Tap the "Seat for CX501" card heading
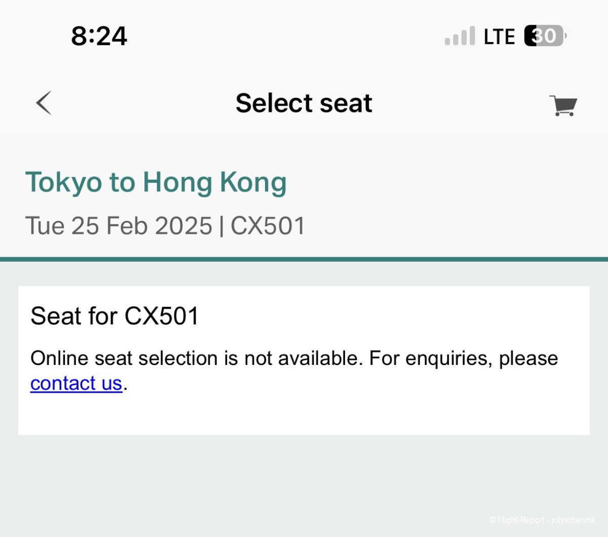Screen dimensions: 608x537 (x=115, y=316)
